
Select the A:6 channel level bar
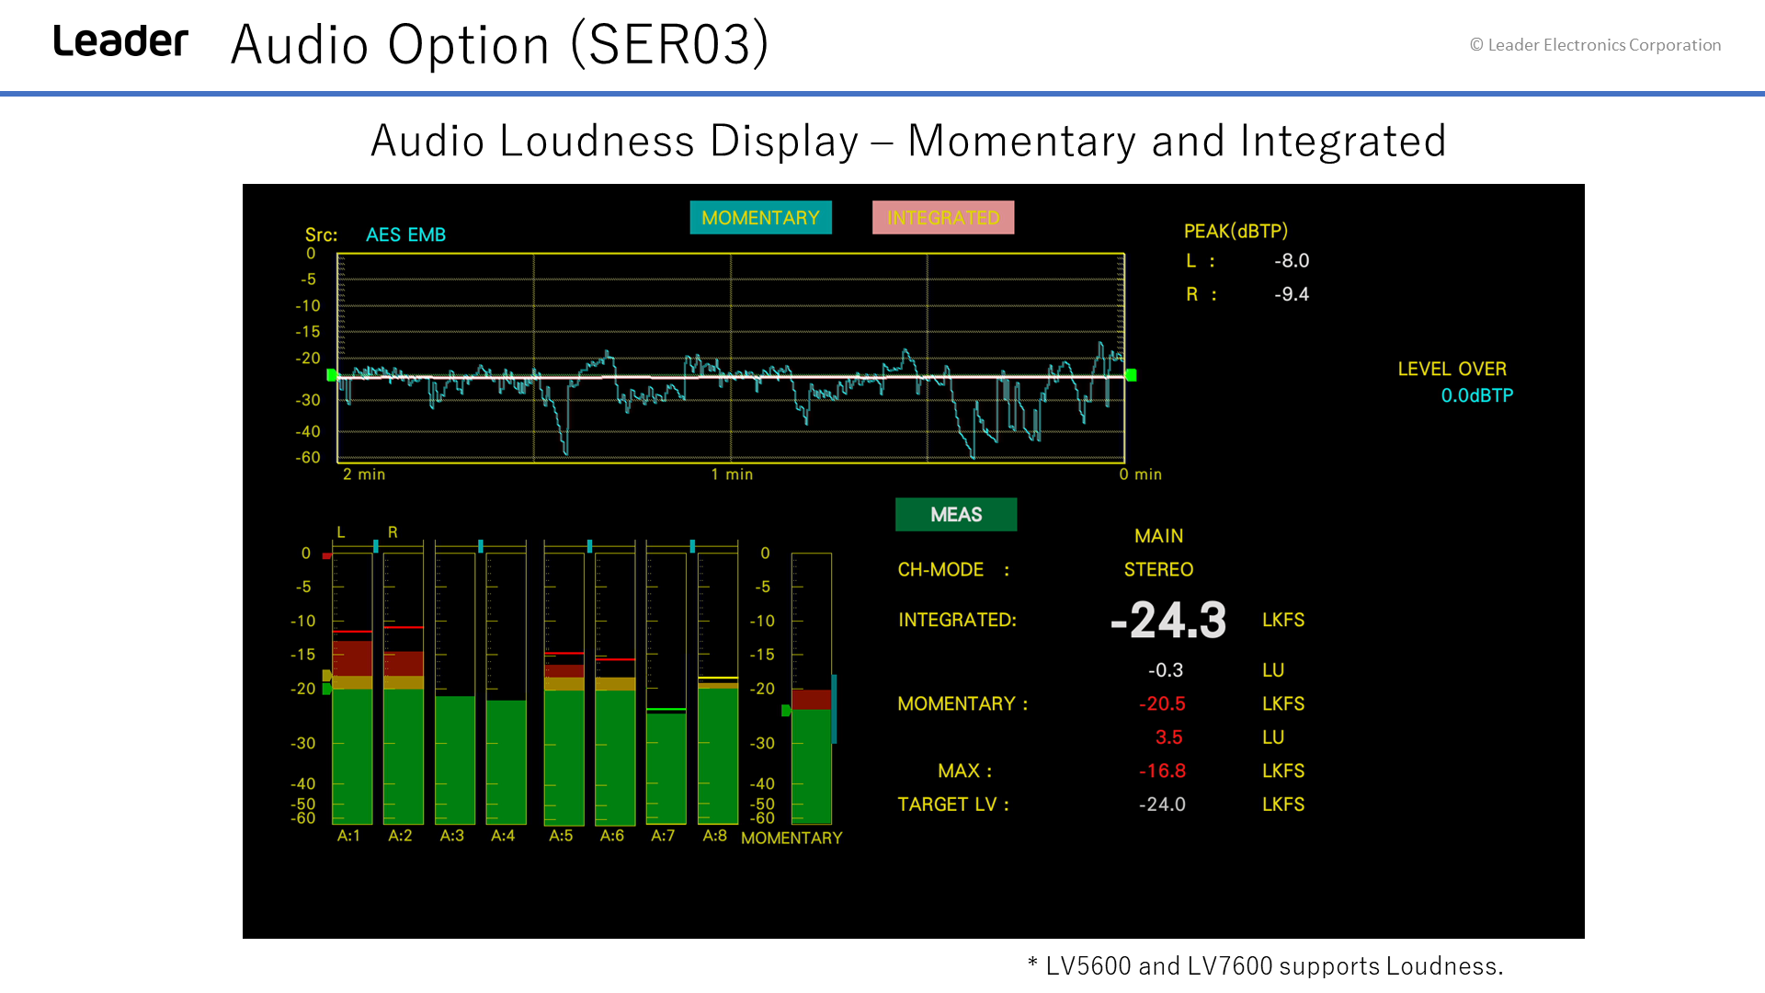pyautogui.click(x=615, y=688)
